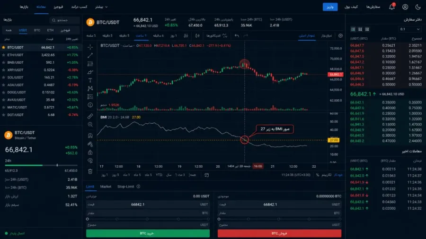Image resolution: width=426 pixels, height=239 pixels.
Task: Toggle the magnet snap mode
Action: click(x=90, y=136)
